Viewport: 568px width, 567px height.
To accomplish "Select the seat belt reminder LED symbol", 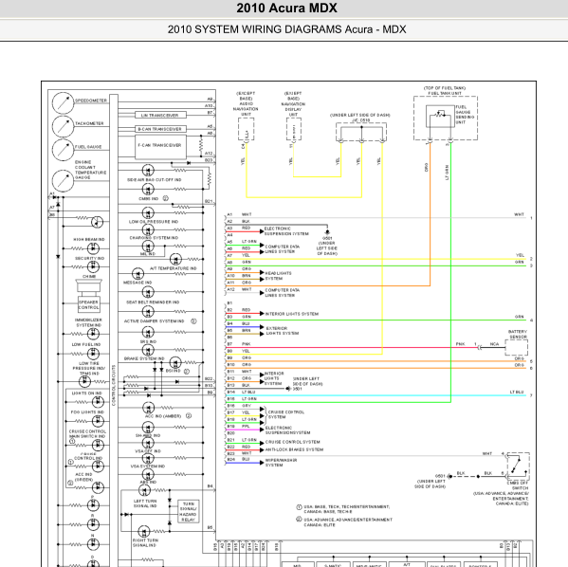I will point(148,292).
